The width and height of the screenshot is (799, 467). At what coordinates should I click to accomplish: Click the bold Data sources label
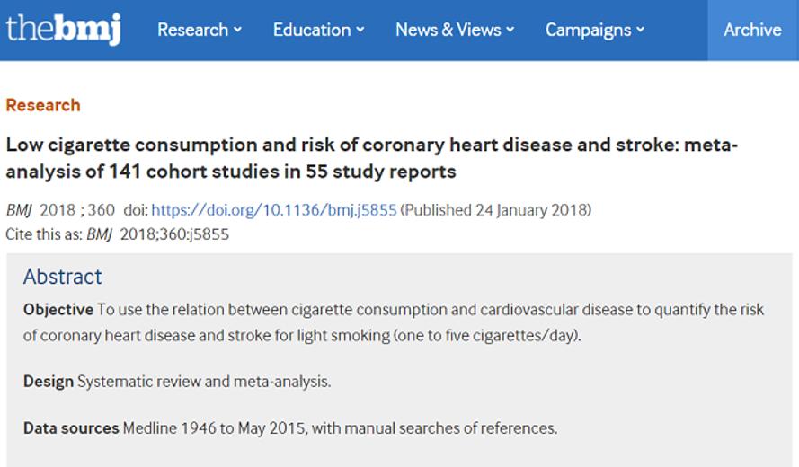(x=71, y=427)
